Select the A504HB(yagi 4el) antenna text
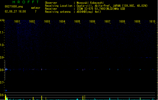158x100 pixels. (89, 12)
